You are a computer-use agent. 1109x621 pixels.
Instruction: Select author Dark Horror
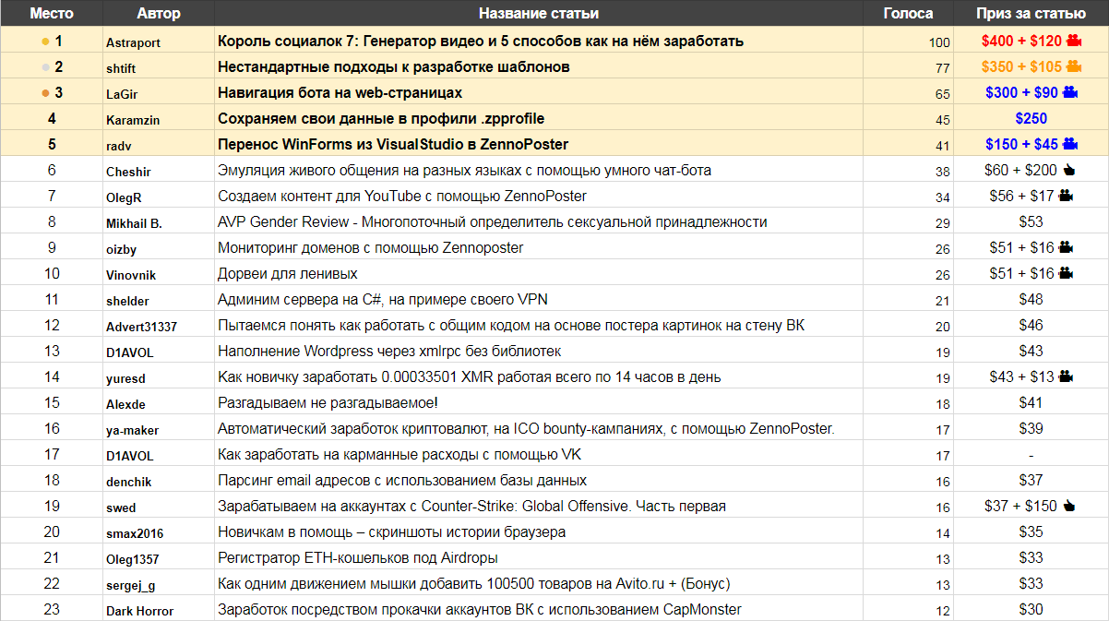tap(139, 610)
